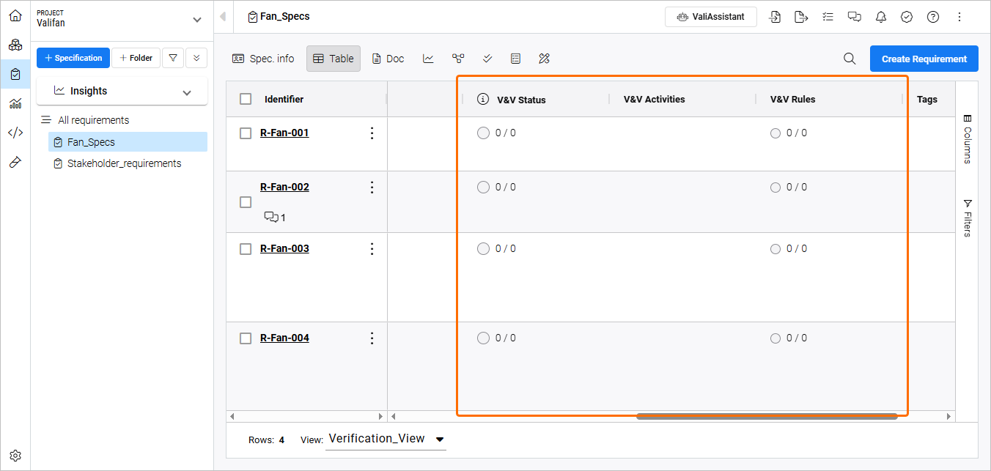Toggle the select-all header checkbox

pyautogui.click(x=246, y=99)
